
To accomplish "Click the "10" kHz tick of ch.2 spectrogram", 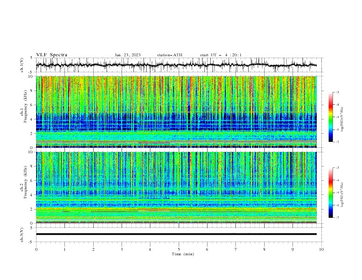I will coord(31,152).
